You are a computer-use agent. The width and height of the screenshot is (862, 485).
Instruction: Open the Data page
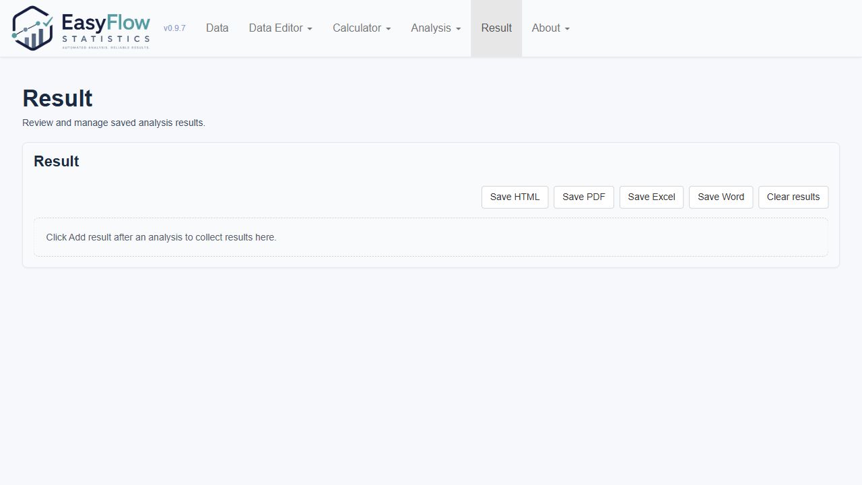(x=217, y=28)
